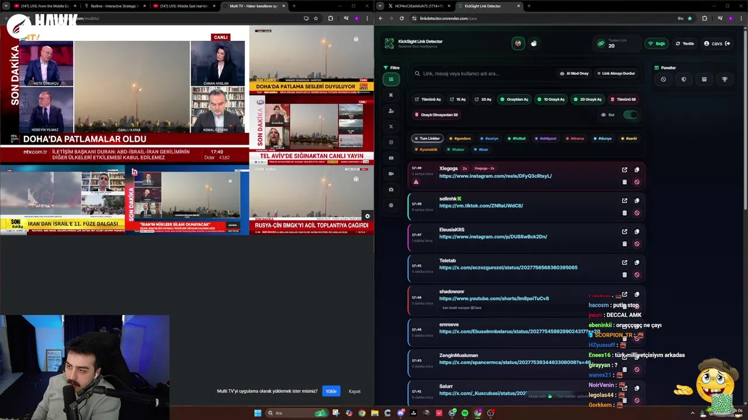Click the warning icon on Xiegogs entry
Viewport: 748px width, 420px height.
tap(416, 182)
